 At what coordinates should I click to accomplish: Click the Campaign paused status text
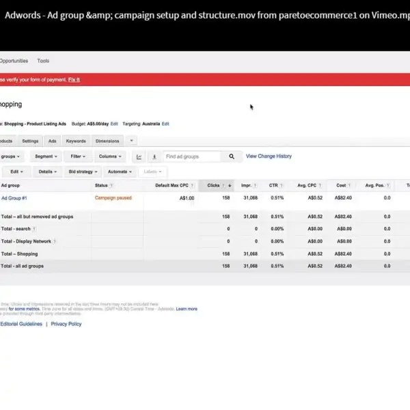point(113,198)
